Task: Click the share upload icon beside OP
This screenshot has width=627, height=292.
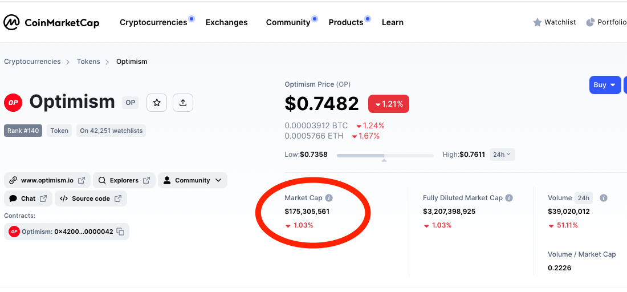Action: 183,102
